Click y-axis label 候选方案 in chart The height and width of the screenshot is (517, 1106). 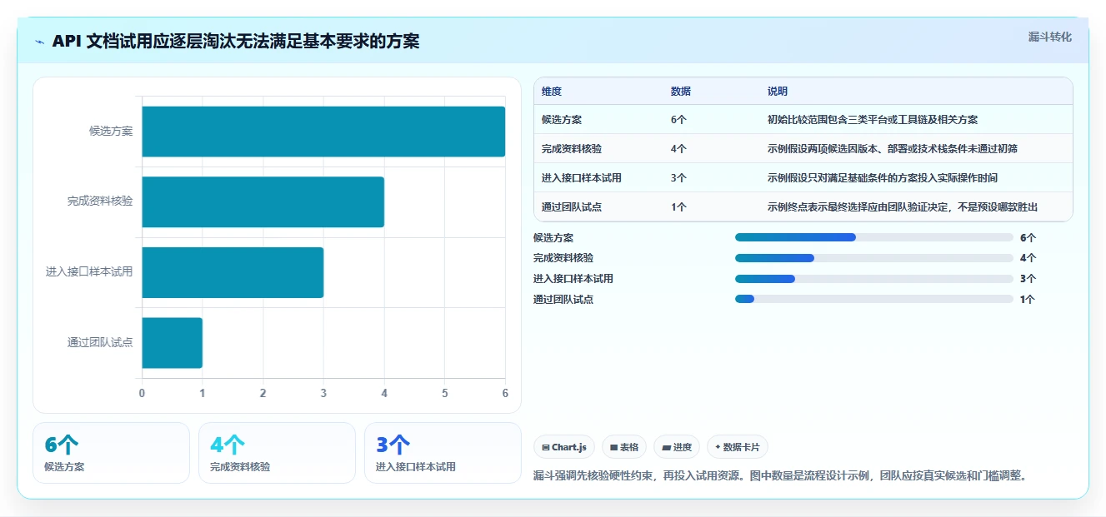(111, 132)
